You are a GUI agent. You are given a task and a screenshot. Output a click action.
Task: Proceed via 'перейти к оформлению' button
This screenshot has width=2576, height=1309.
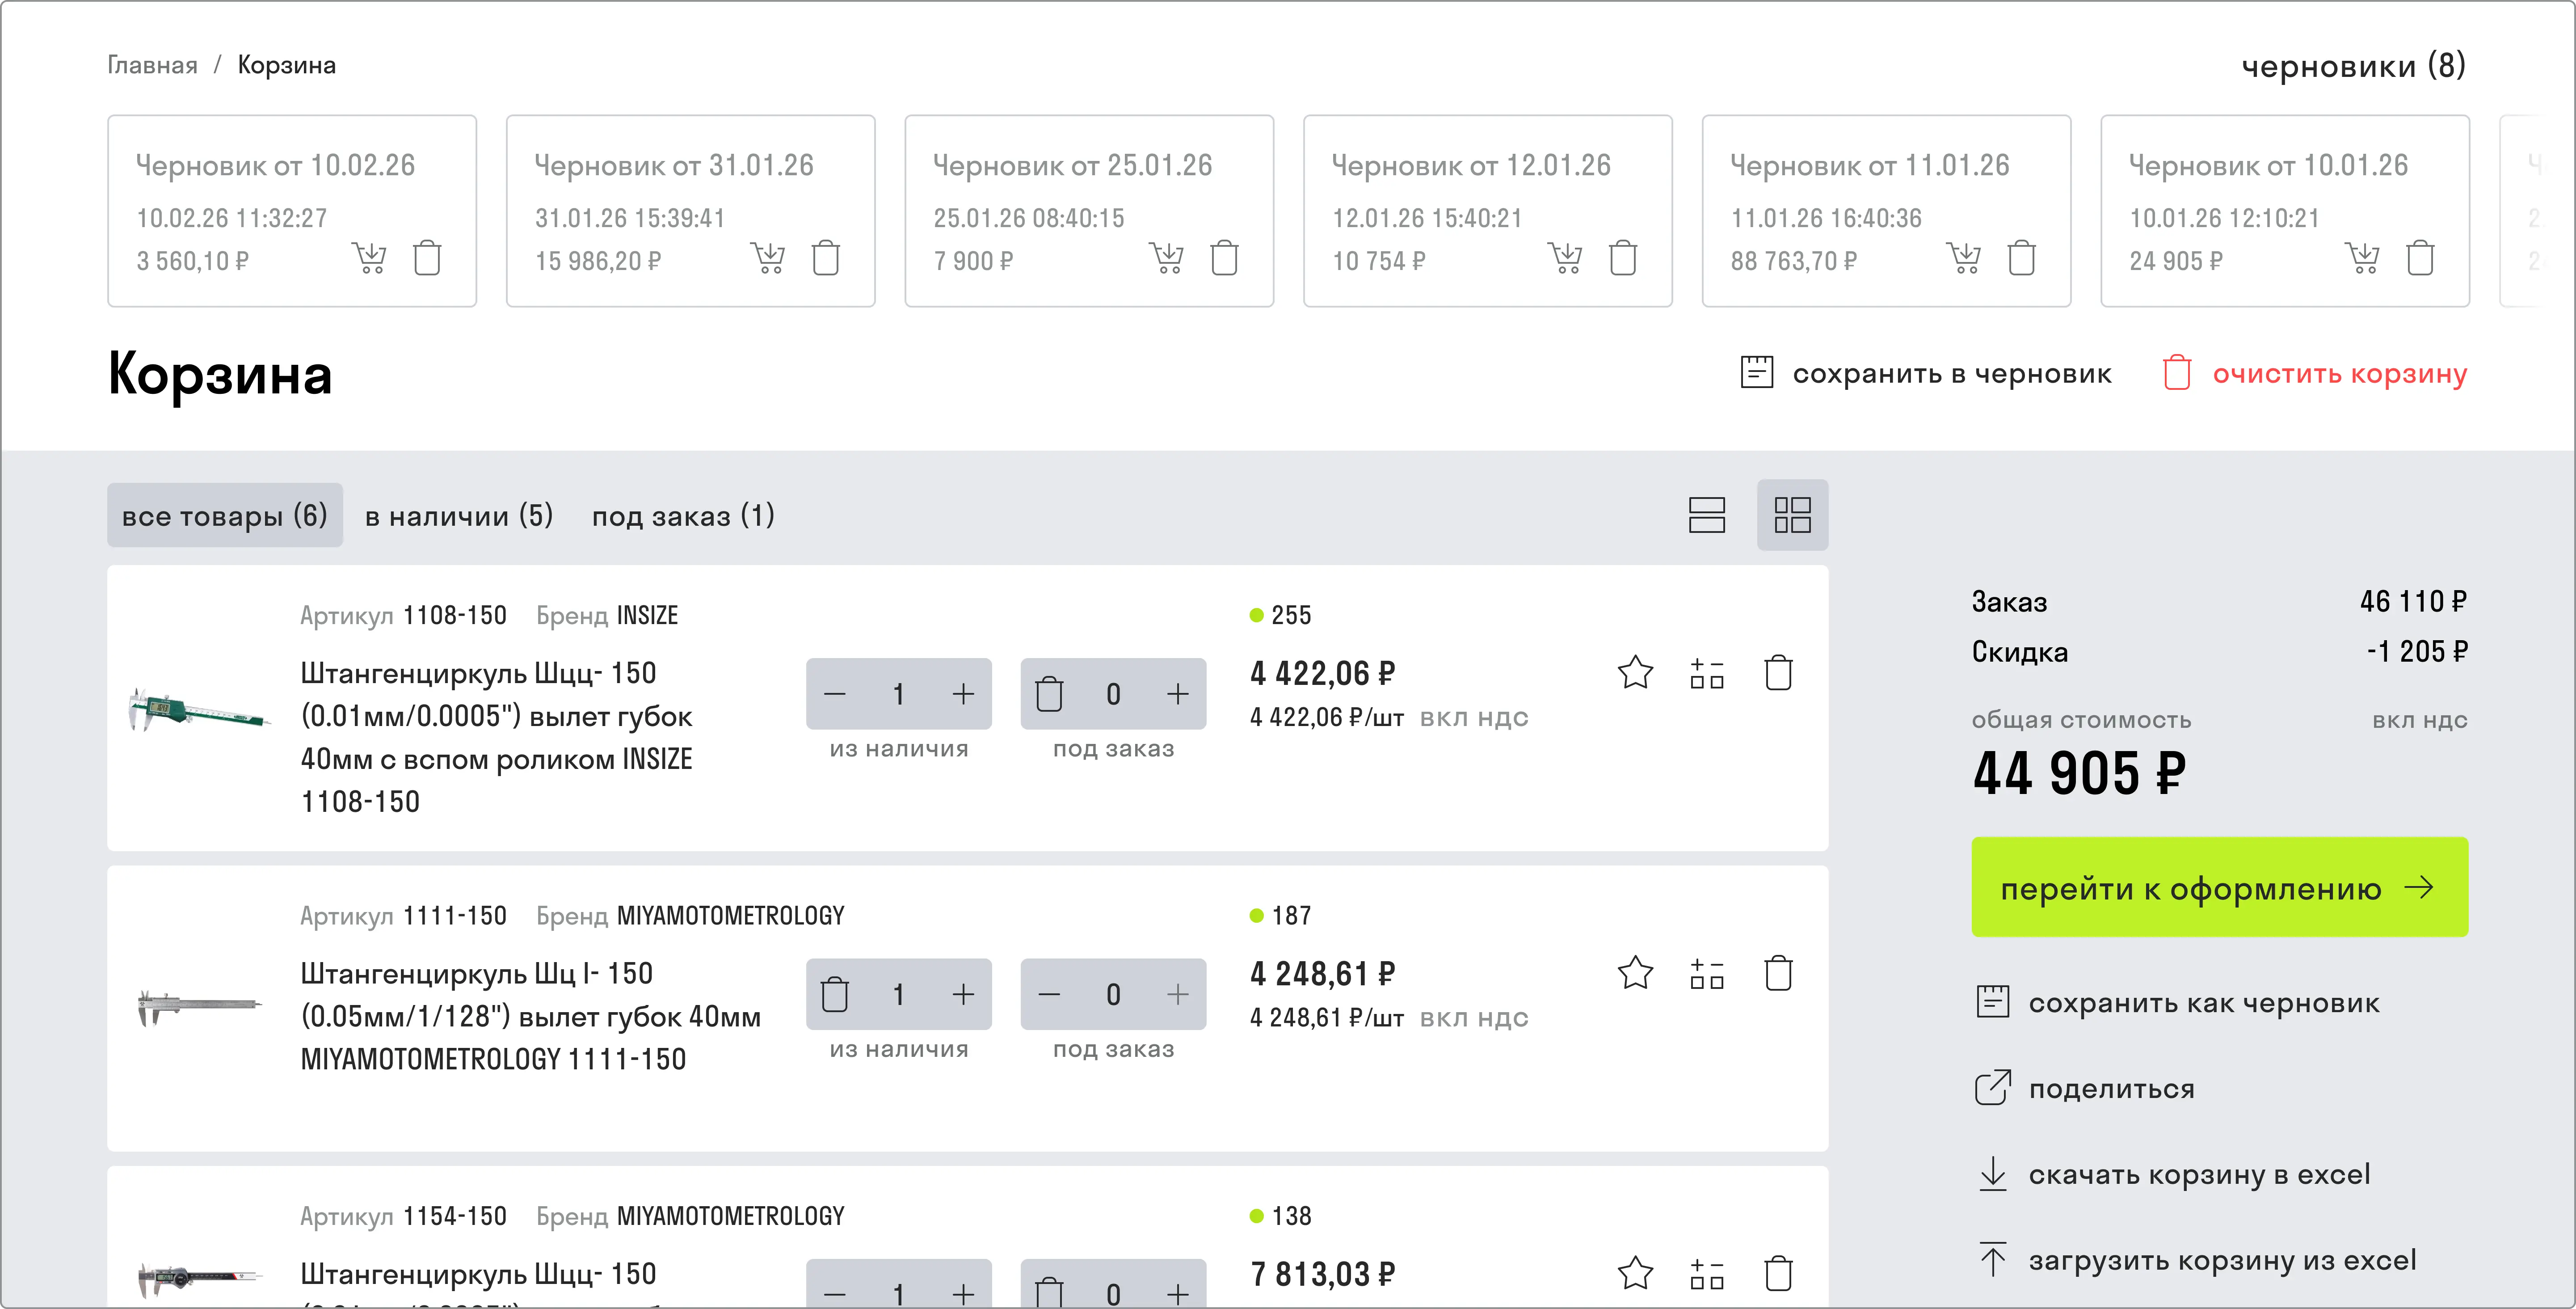[2219, 887]
